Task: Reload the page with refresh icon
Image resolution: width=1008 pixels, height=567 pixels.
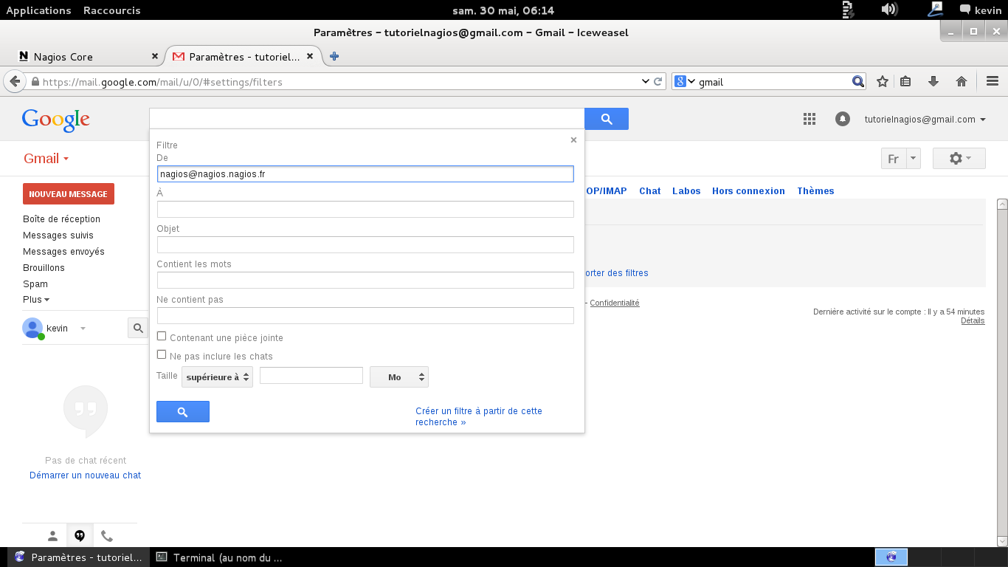Action: pyautogui.click(x=658, y=81)
